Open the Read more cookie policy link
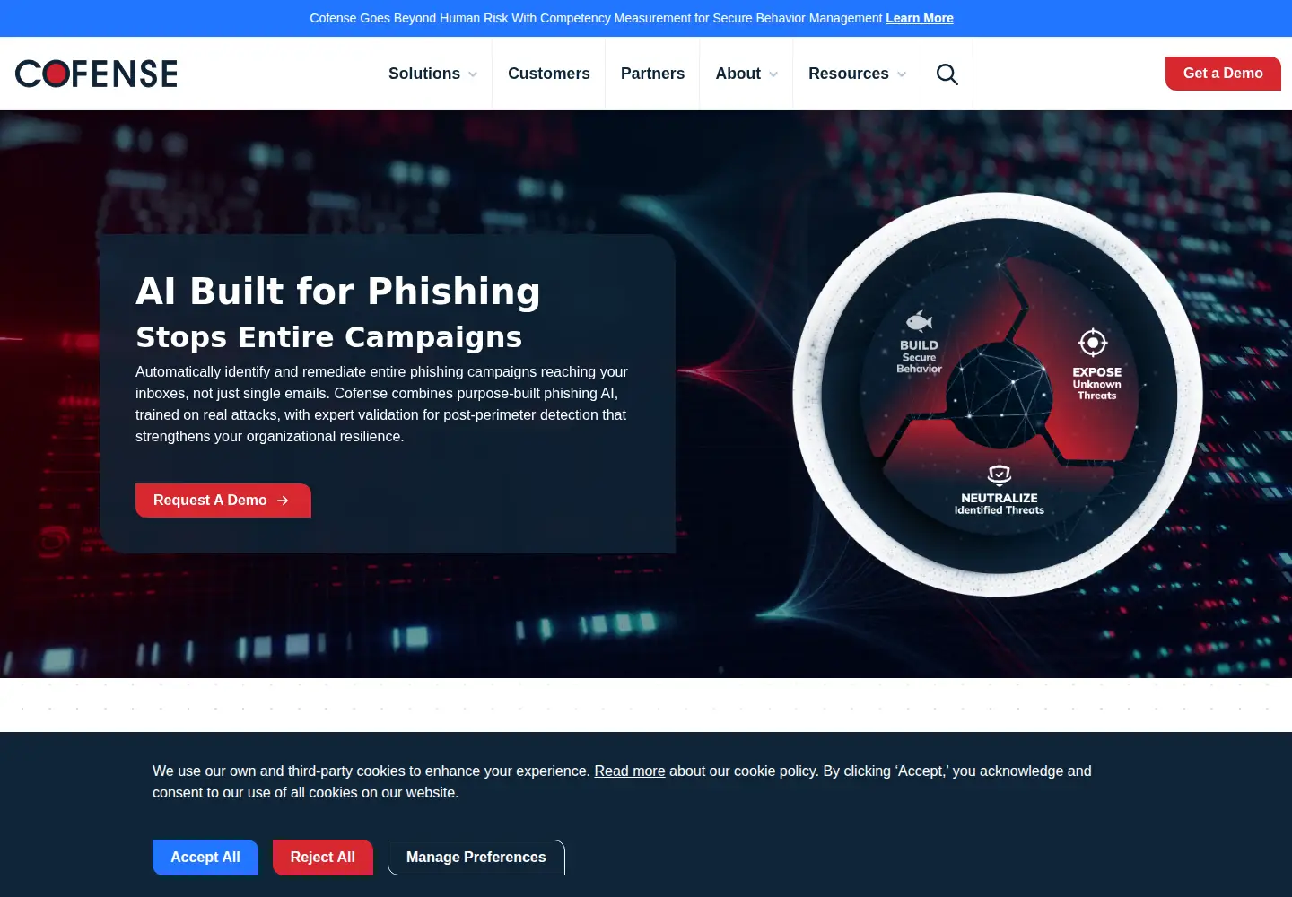Image resolution: width=1292 pixels, height=897 pixels. [x=630, y=771]
